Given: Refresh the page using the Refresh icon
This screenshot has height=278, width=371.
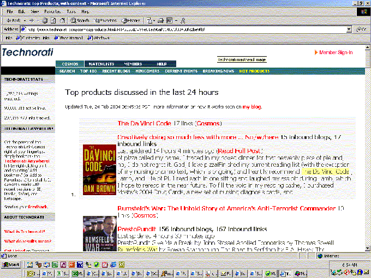Looking at the screenshot, I should (x=53, y=21).
